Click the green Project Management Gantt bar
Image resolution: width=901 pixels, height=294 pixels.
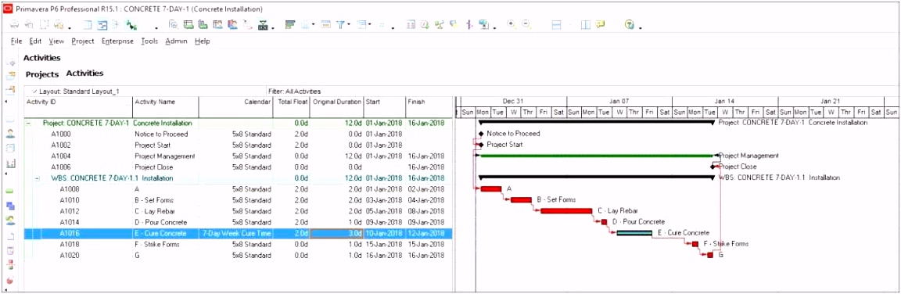[596, 156]
